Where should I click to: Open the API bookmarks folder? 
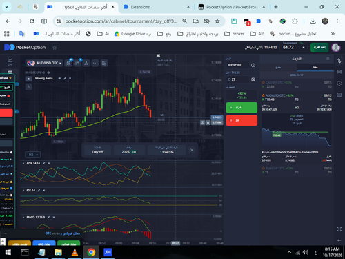click(257, 34)
